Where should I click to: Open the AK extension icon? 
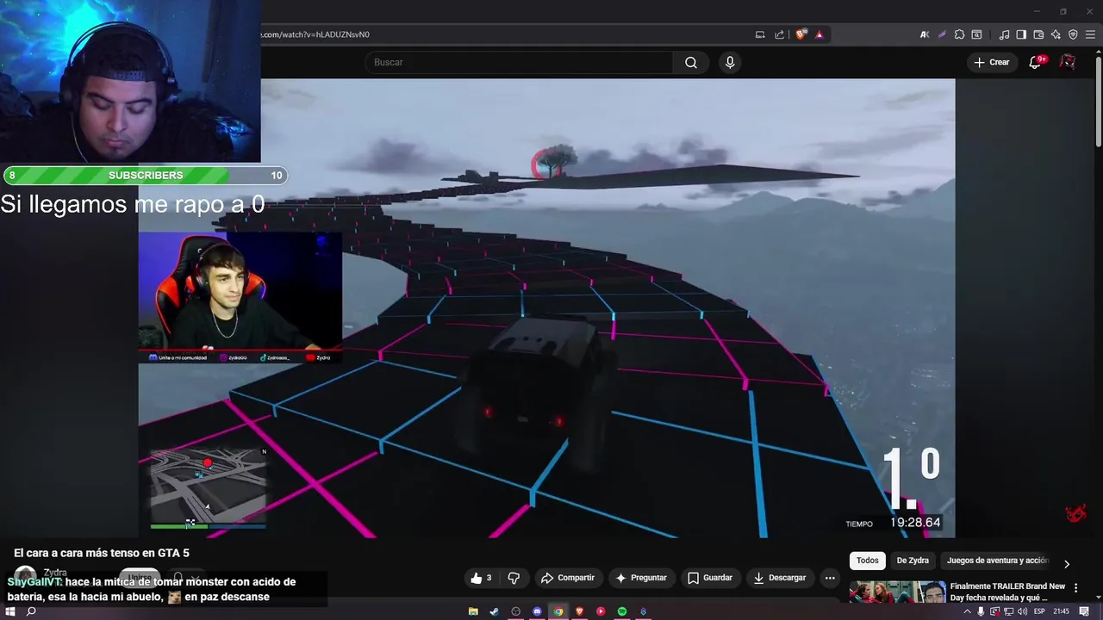[x=925, y=34]
